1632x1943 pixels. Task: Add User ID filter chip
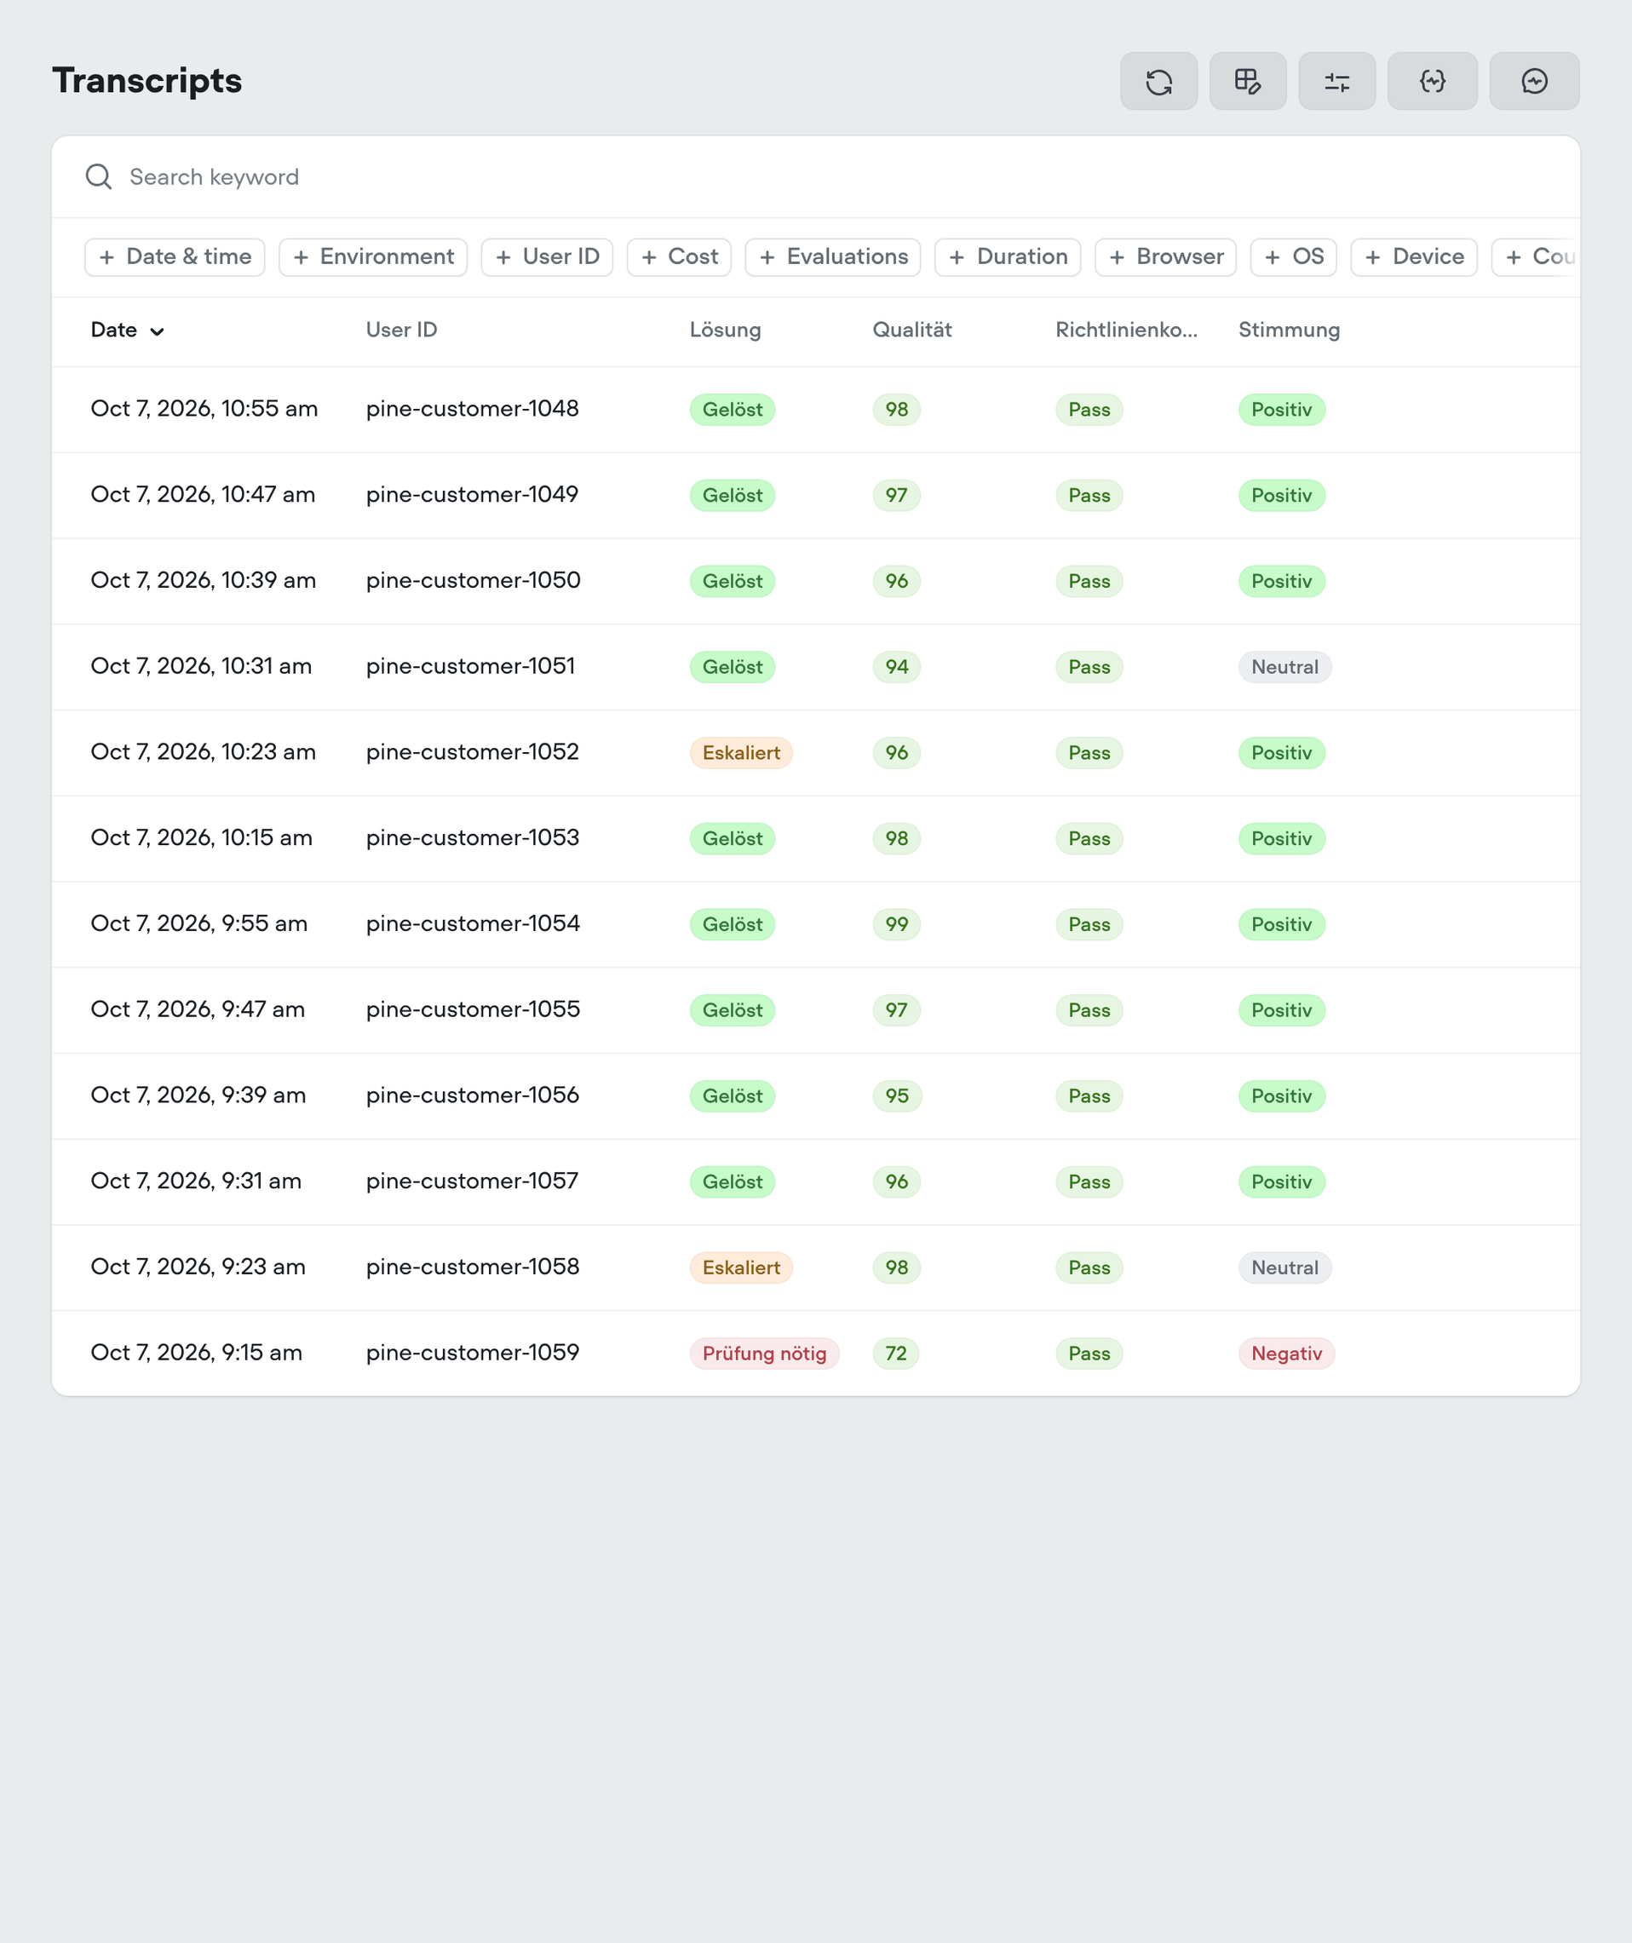[x=547, y=256]
